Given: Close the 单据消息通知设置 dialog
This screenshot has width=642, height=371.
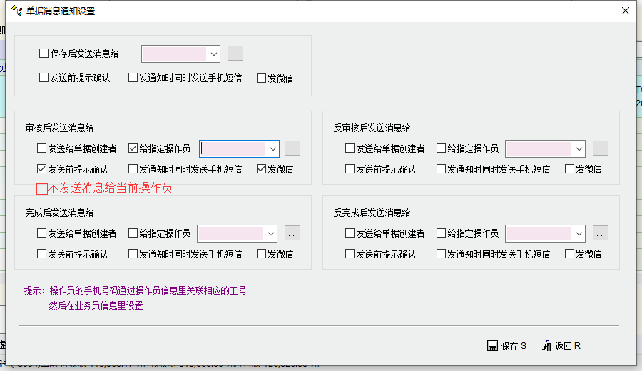Looking at the screenshot, I should (x=625, y=11).
